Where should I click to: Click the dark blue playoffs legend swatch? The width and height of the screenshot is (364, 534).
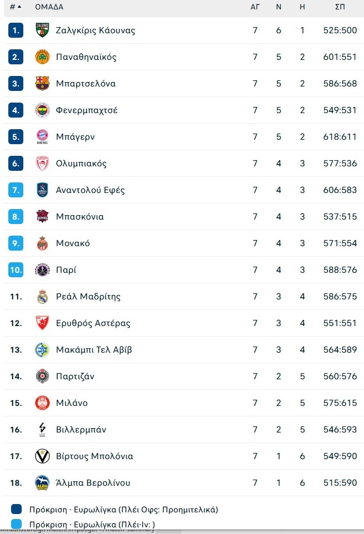(x=16, y=509)
